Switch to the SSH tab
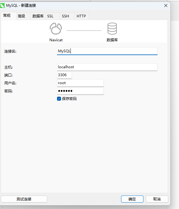 [x=67, y=16]
